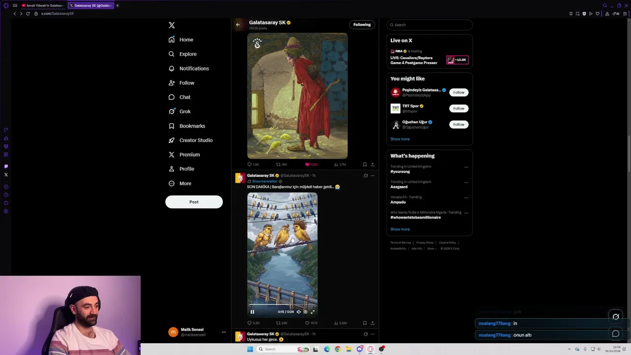
Task: Follow Peşindeyiz Galatasaray account
Action: (x=458, y=92)
